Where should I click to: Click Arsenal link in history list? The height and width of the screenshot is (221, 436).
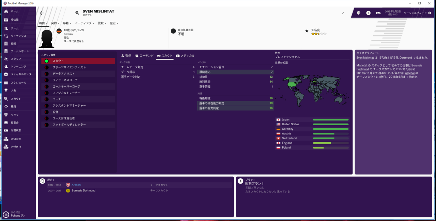tap(76, 185)
